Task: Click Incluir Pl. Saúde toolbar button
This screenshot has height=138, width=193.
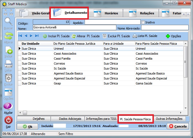Action: click(x=56, y=36)
